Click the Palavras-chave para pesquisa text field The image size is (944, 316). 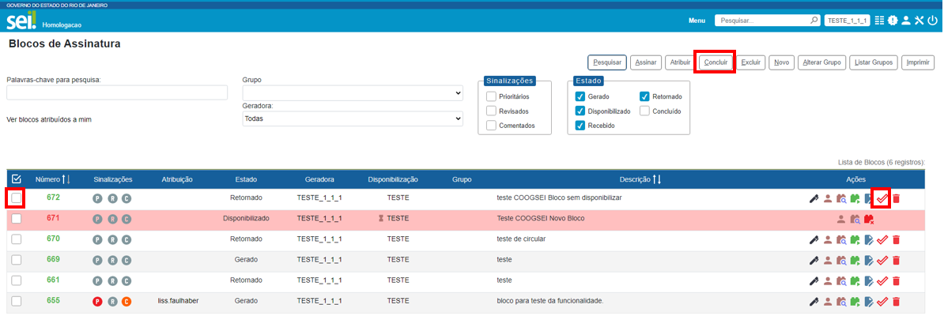tap(117, 93)
